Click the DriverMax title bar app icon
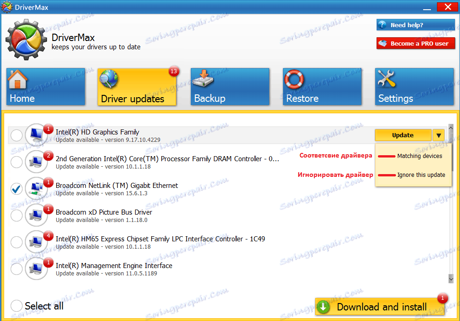The width and height of the screenshot is (460, 321). [x=6, y=7]
